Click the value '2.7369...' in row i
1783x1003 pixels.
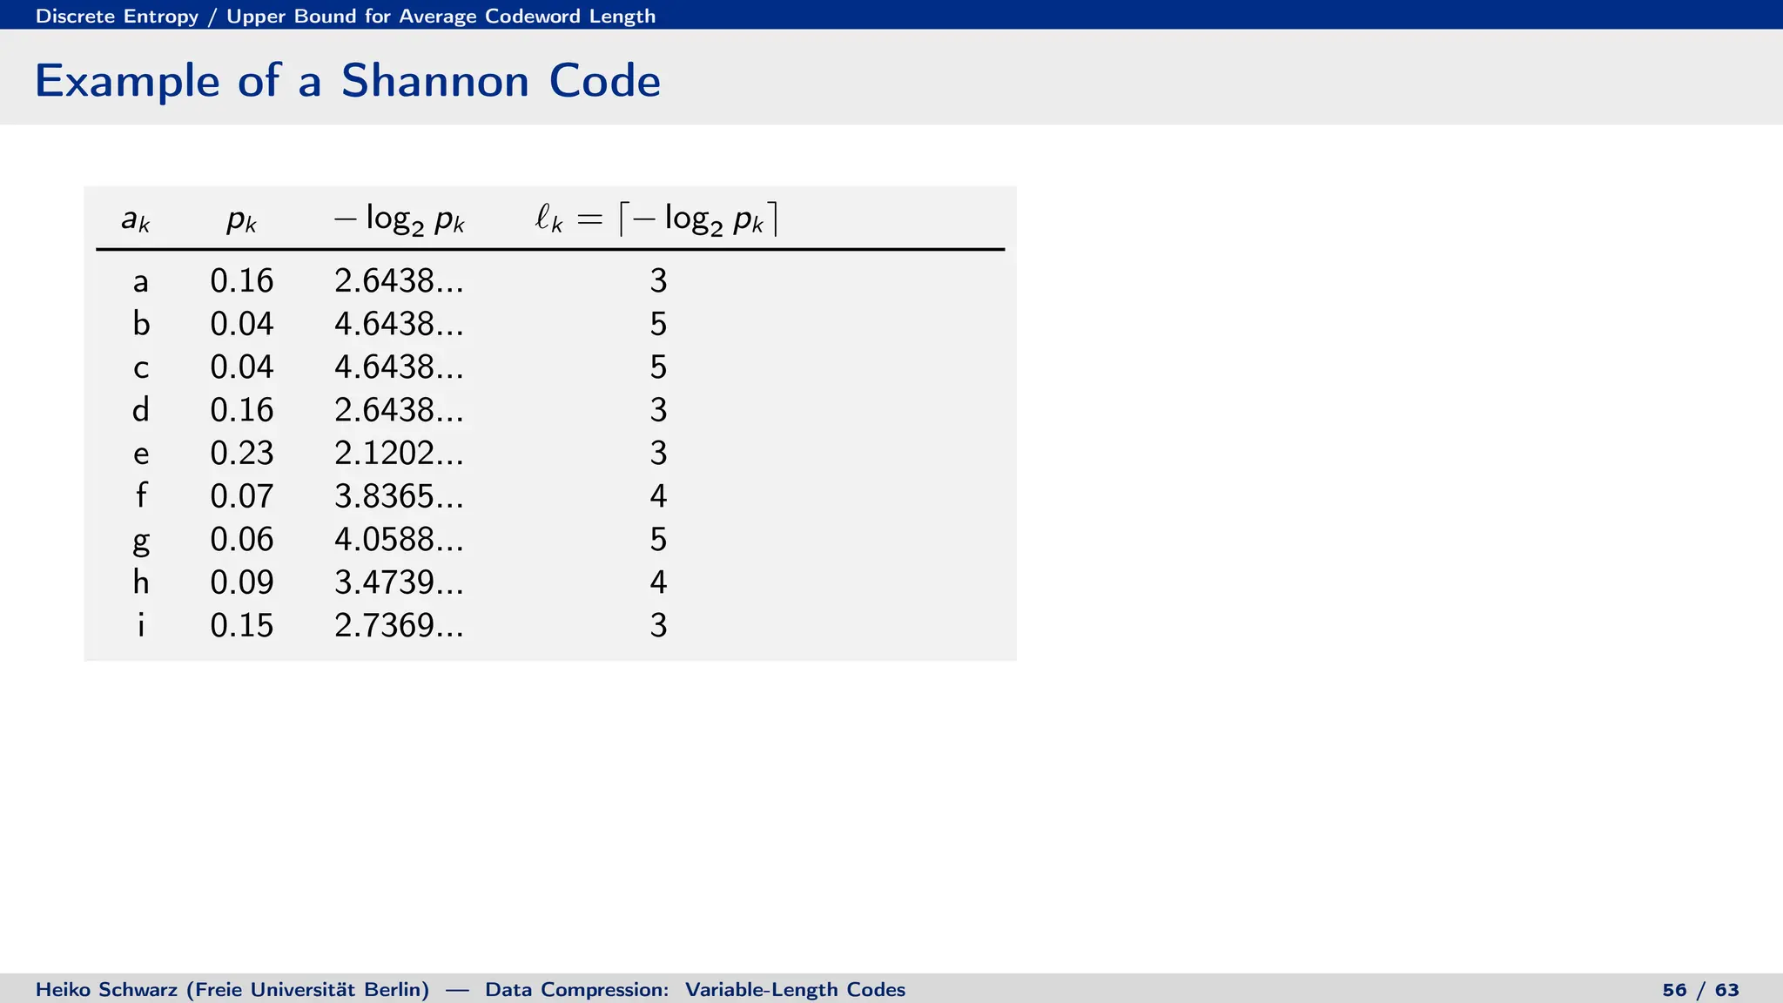(x=400, y=625)
